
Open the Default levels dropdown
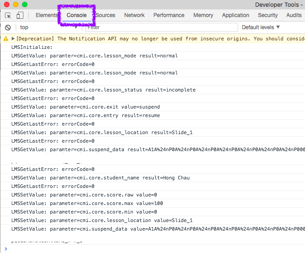(261, 27)
